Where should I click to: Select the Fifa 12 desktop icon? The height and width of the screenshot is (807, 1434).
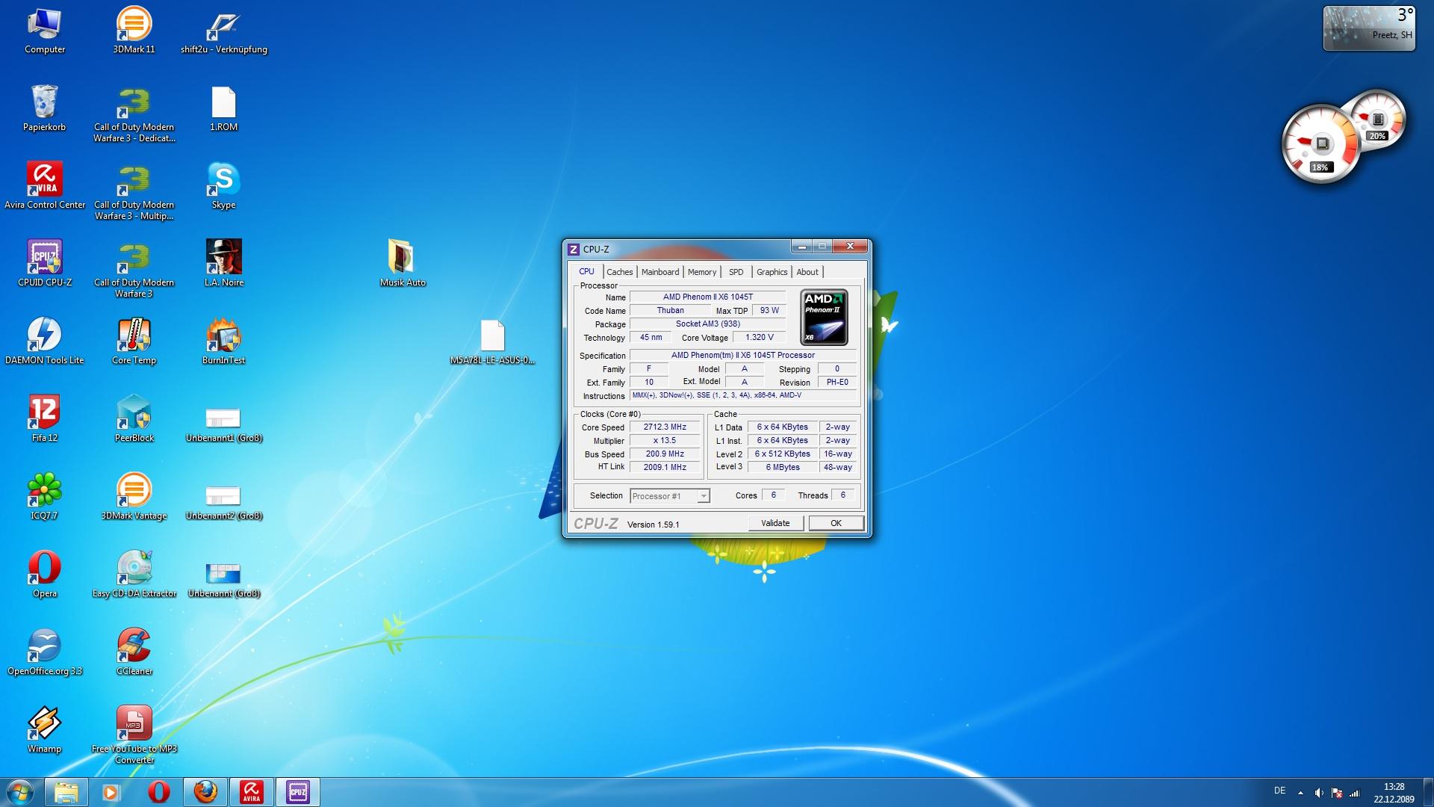pos(45,419)
